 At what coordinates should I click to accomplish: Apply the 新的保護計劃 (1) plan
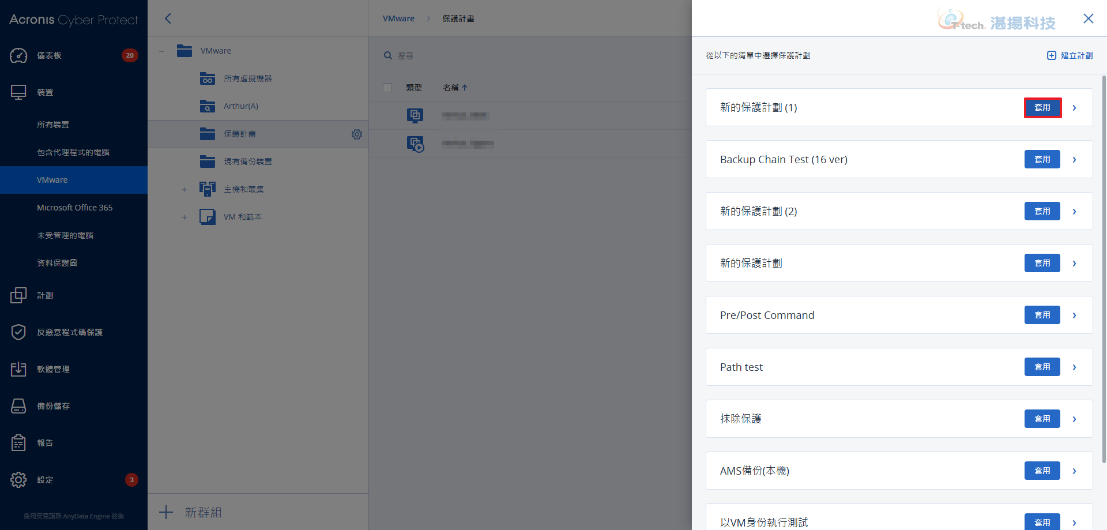click(x=1042, y=107)
